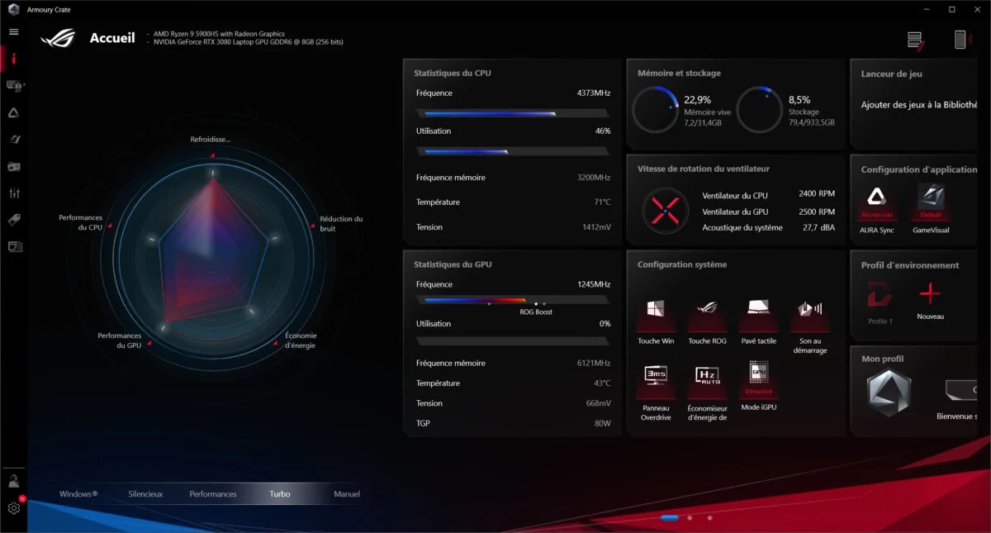Open scenario profiles sliders icon in sidebar
Screen dimensions: 991x533
click(x=14, y=193)
